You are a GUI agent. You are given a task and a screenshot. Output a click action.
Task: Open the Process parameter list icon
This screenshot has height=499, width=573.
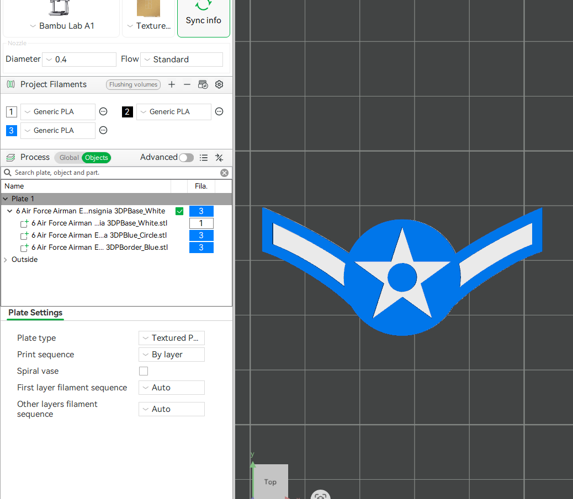tap(204, 158)
